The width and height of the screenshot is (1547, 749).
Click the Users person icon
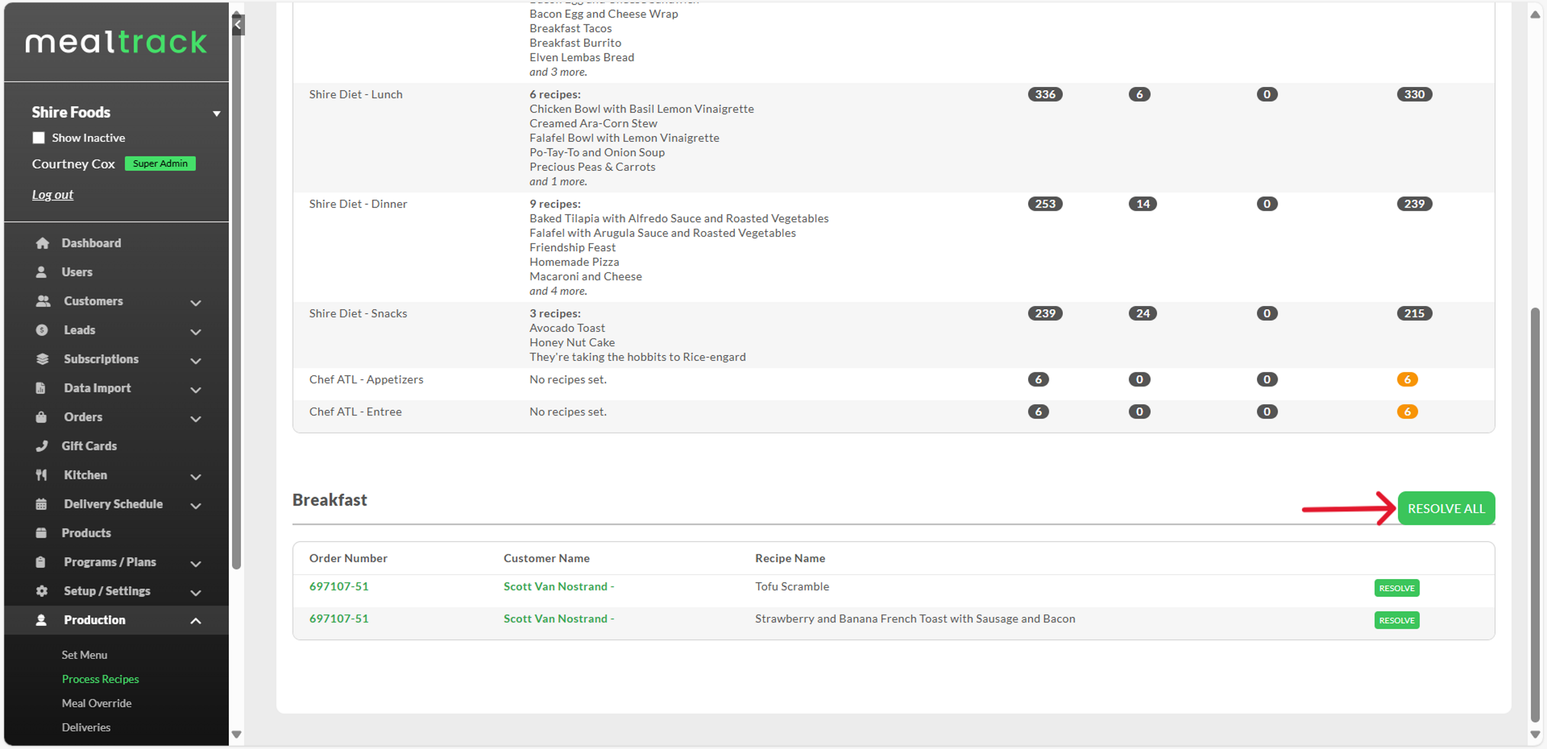pos(41,272)
